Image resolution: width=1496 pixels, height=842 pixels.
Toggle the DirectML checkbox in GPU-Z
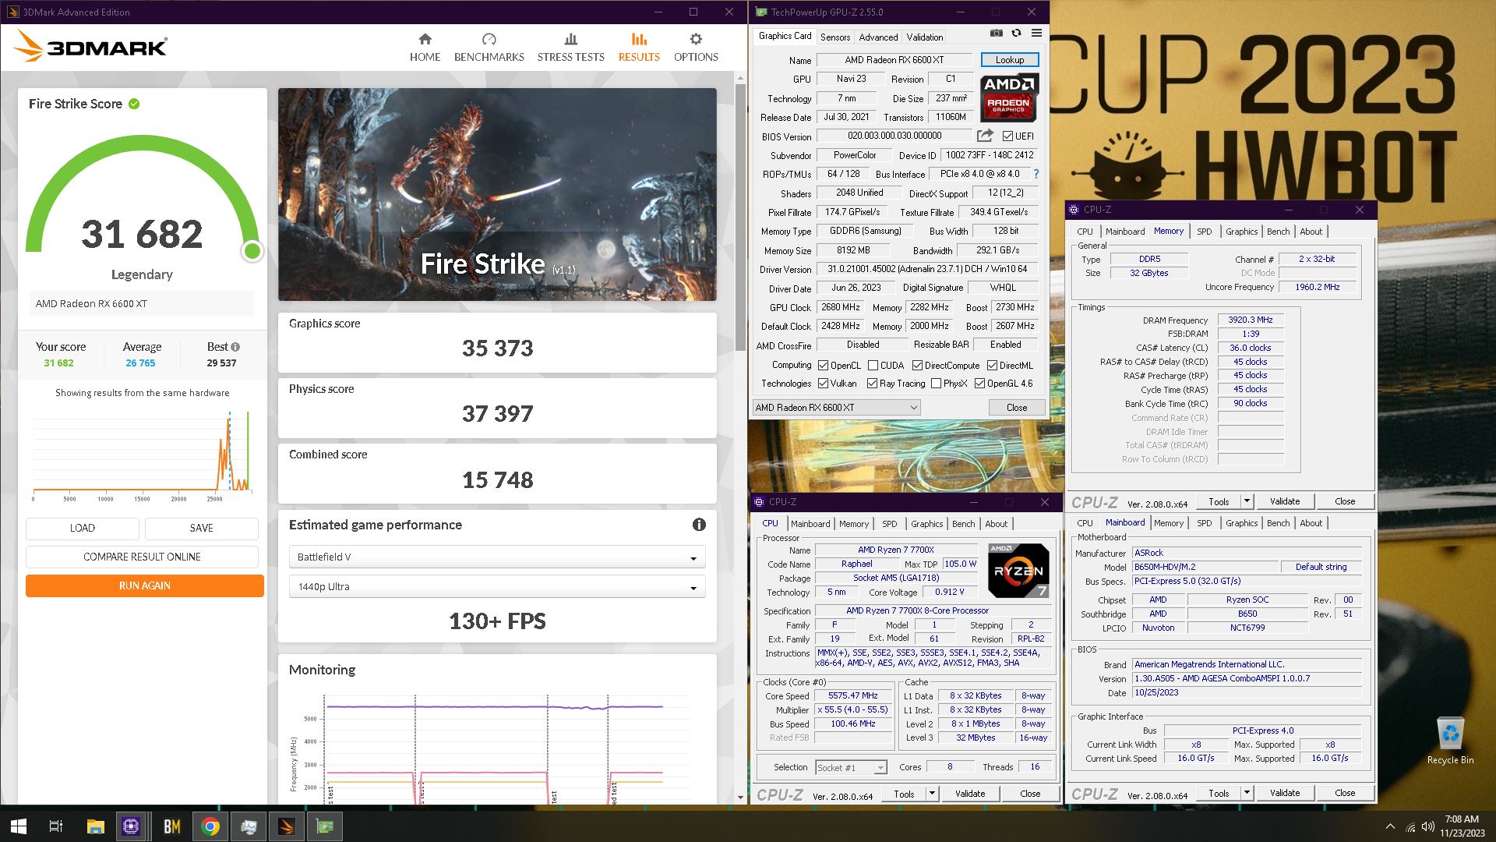tap(992, 365)
